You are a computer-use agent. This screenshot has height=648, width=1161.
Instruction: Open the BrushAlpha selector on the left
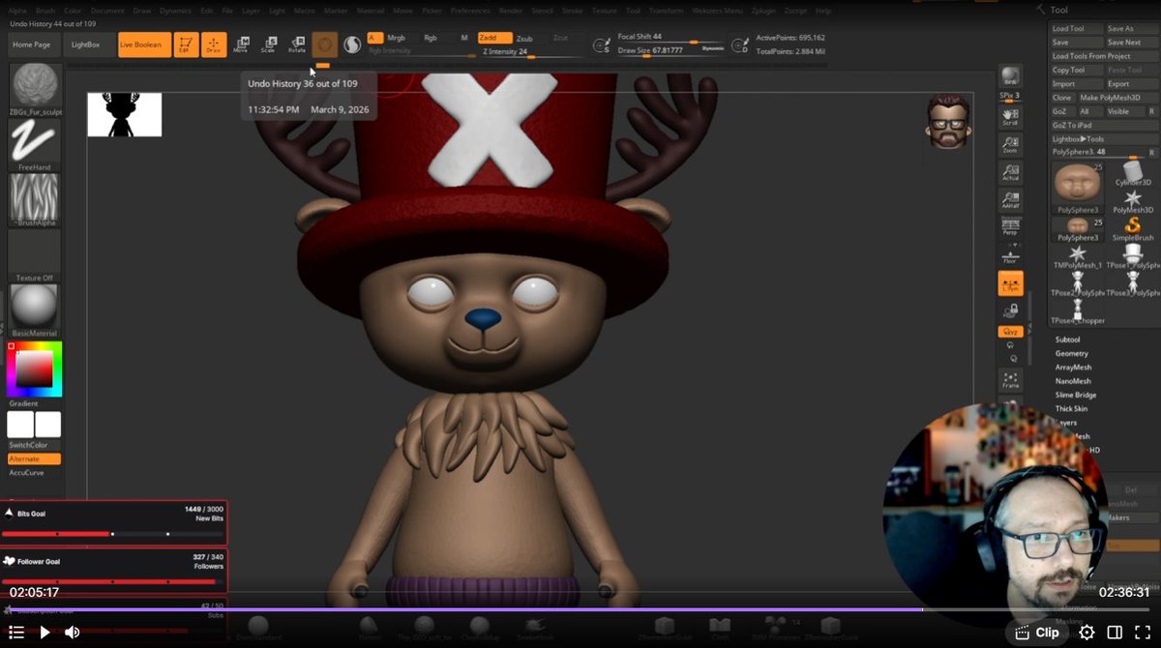34,200
